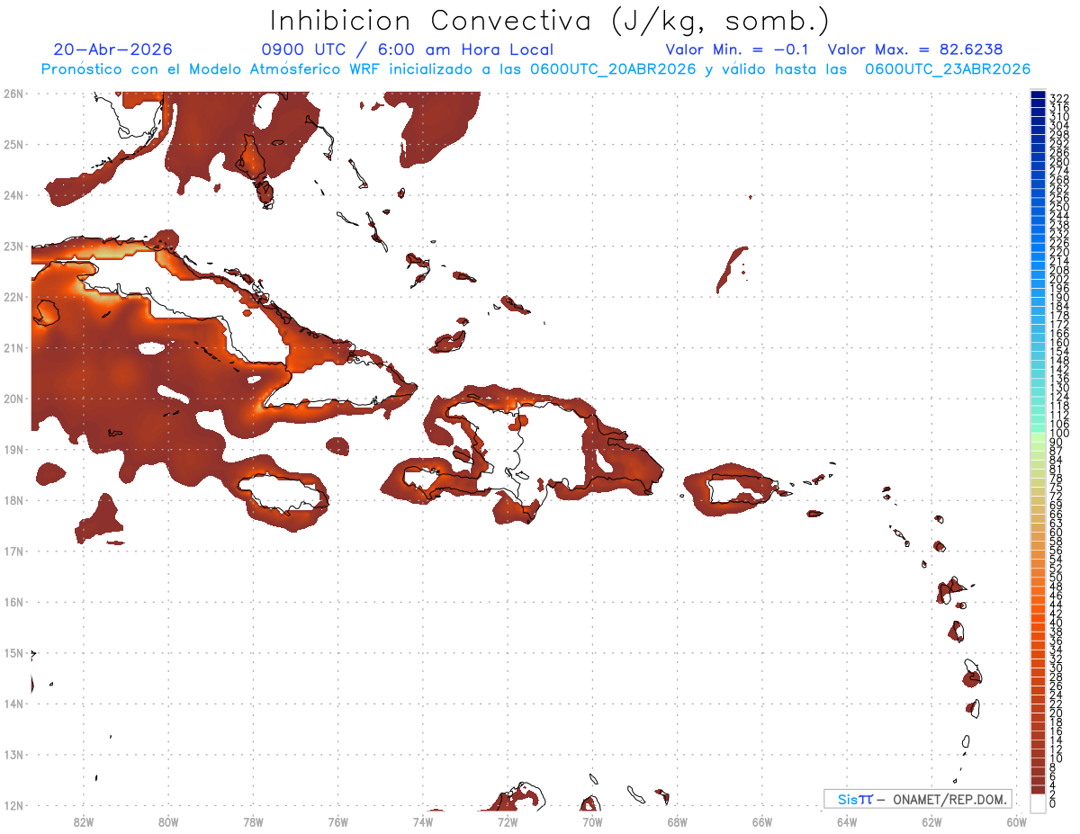The width and height of the screenshot is (1080, 834).
Task: Click the 0900 UTC local time text
Action: tap(407, 49)
